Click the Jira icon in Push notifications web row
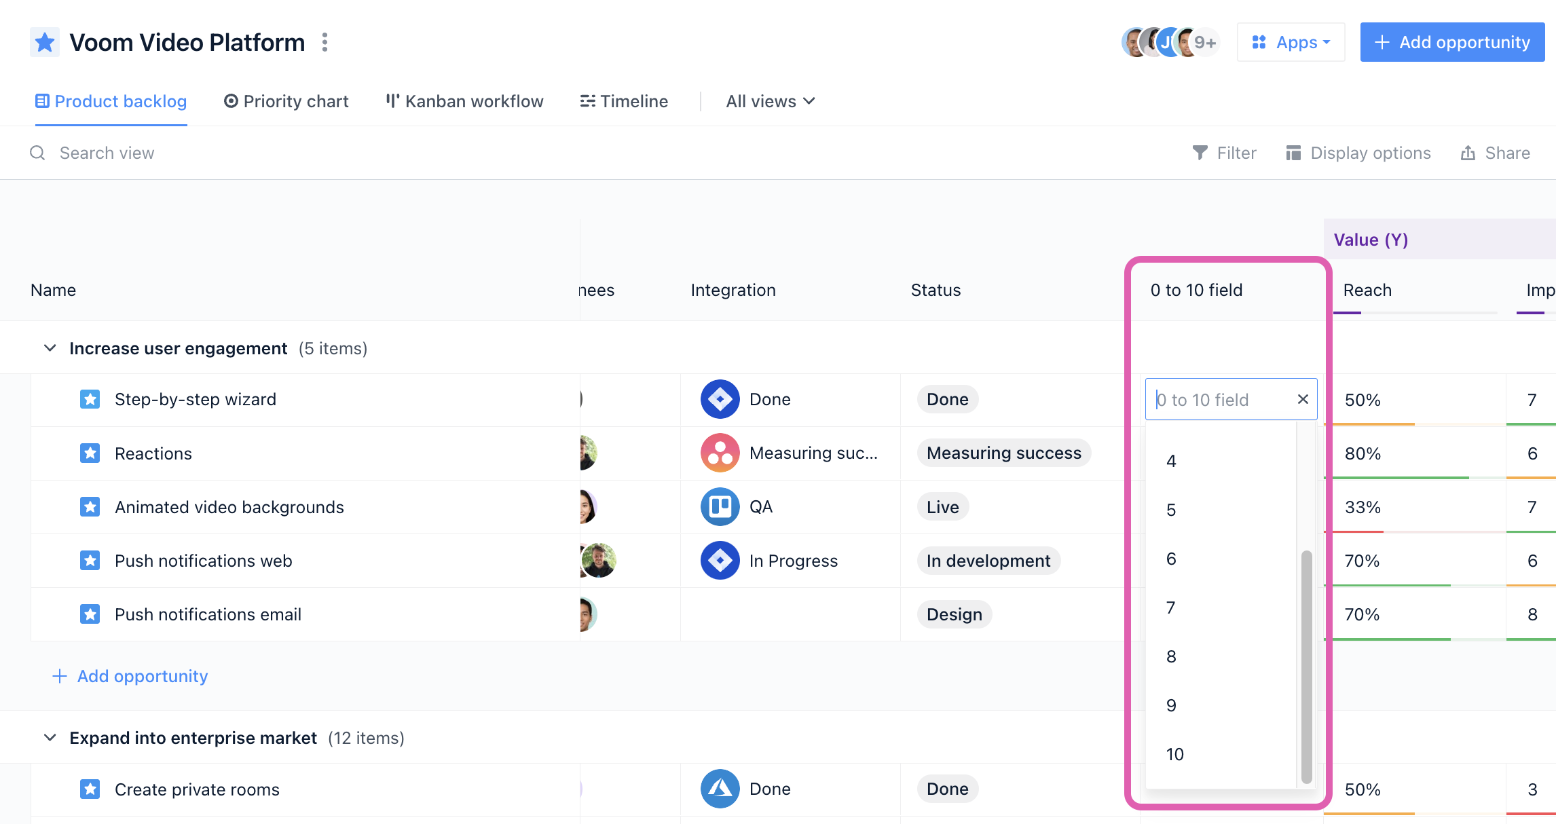The height and width of the screenshot is (824, 1556). (720, 561)
